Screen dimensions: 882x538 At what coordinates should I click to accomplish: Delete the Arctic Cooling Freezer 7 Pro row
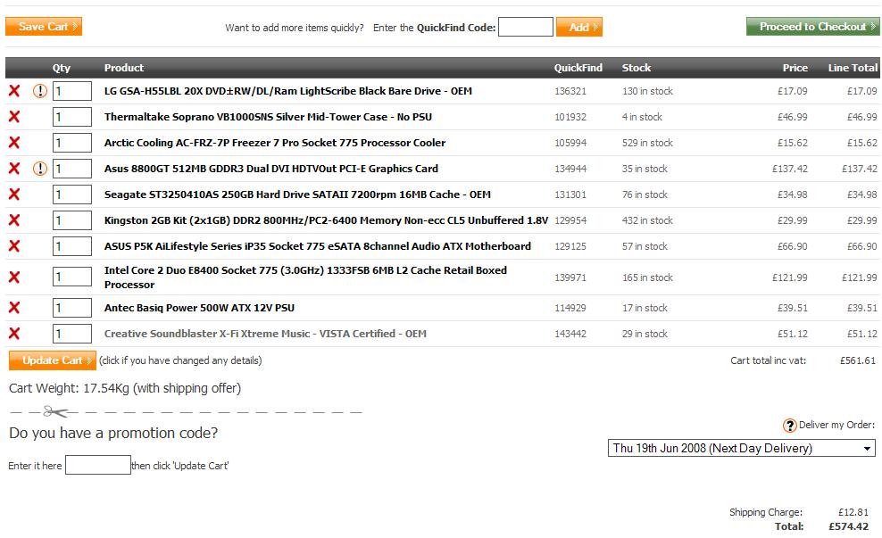click(x=14, y=142)
